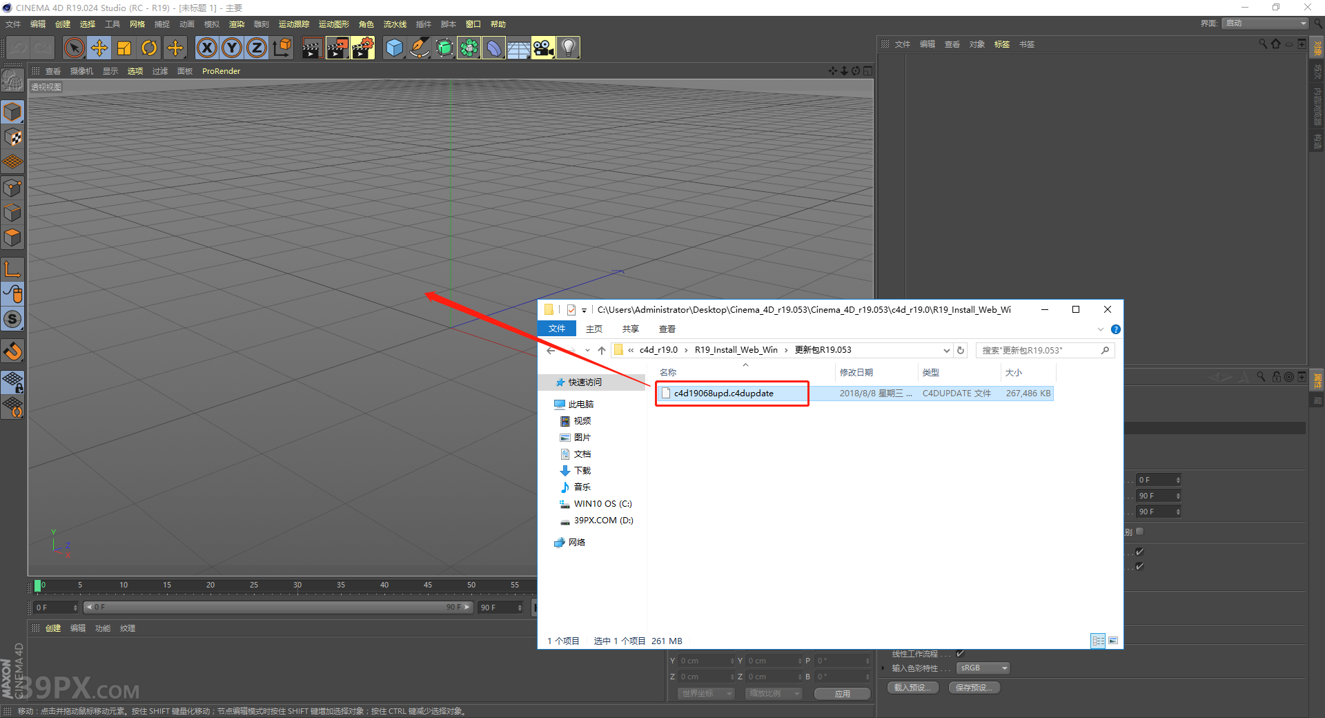Click the ProRender menu in the viewport
This screenshot has width=1325, height=718.
(x=221, y=70)
